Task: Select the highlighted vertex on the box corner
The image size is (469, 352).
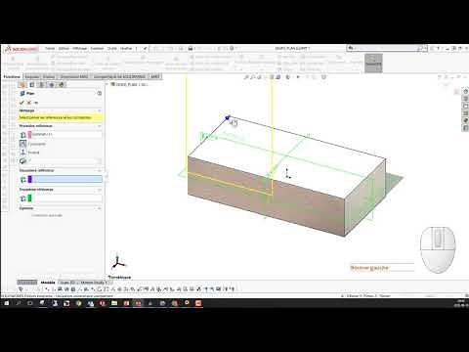Action: point(228,117)
